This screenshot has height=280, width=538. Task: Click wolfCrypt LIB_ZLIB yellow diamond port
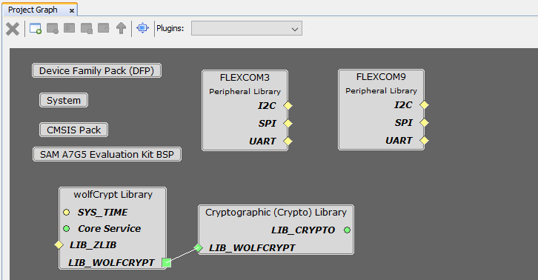(x=59, y=244)
